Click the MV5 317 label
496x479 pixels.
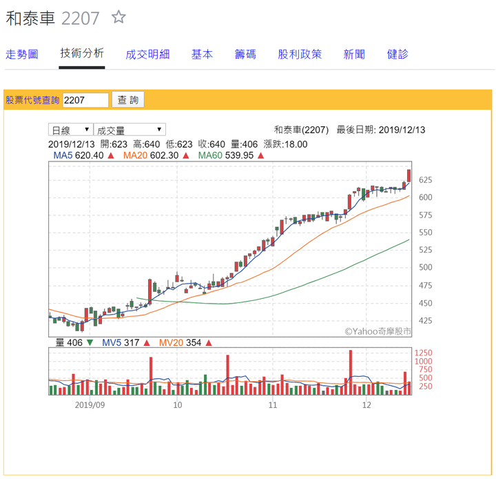121,343
